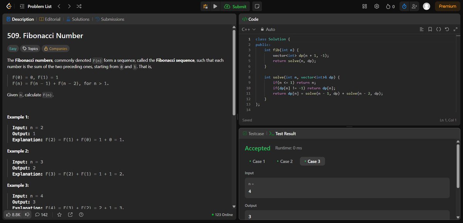
Task: Open the C++ language dropdown
Action: point(247,29)
